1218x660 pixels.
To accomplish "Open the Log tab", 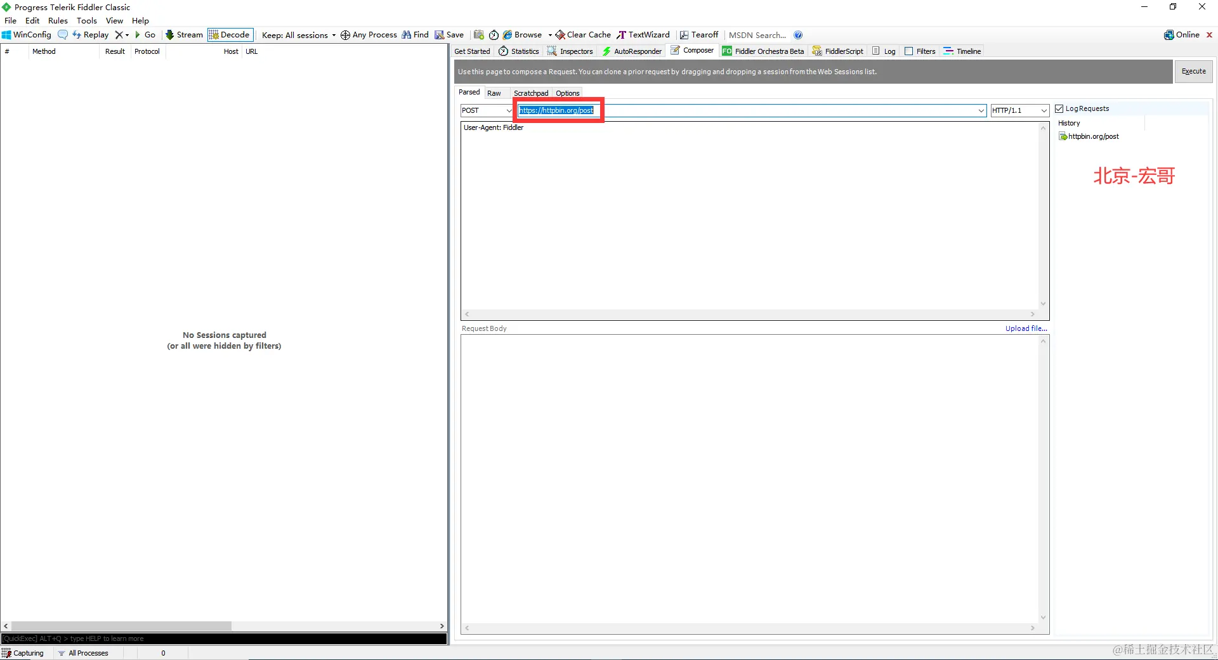I will point(884,51).
